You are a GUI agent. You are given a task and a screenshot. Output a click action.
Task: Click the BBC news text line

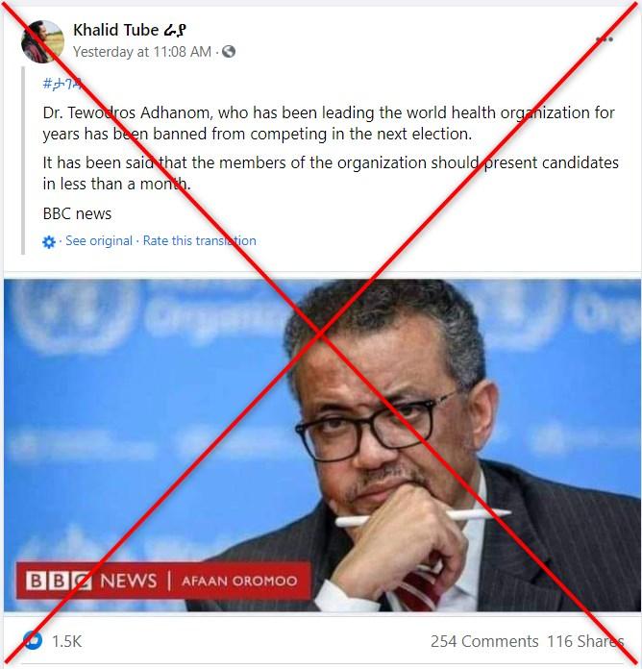(x=77, y=213)
